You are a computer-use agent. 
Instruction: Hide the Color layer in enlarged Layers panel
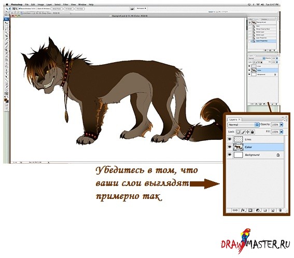coord(230,147)
